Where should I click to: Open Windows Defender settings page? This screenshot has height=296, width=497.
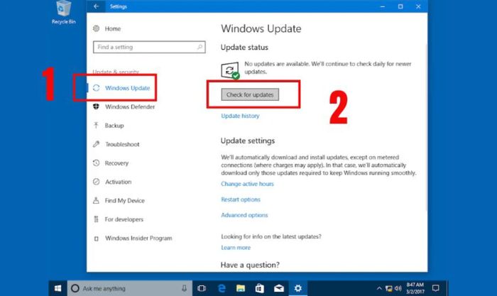click(x=130, y=106)
